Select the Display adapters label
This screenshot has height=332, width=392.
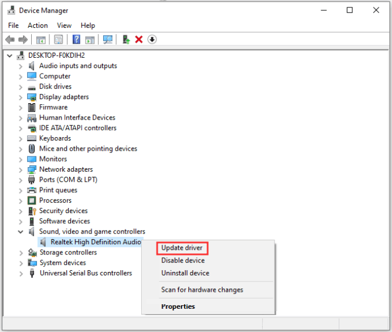click(x=64, y=97)
